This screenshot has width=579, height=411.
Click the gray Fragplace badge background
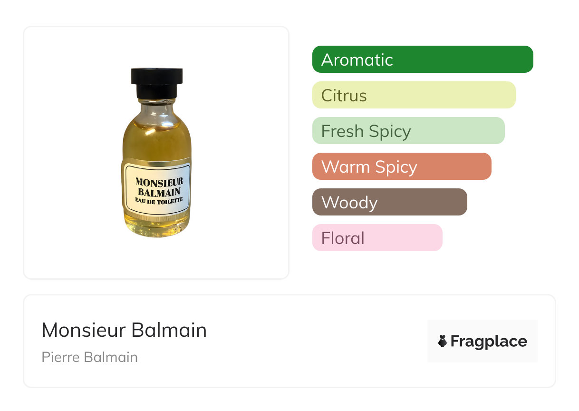482,341
